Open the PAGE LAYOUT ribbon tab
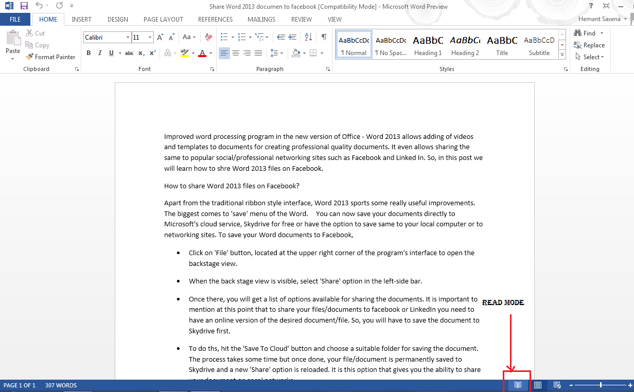634x392 pixels. tap(163, 20)
